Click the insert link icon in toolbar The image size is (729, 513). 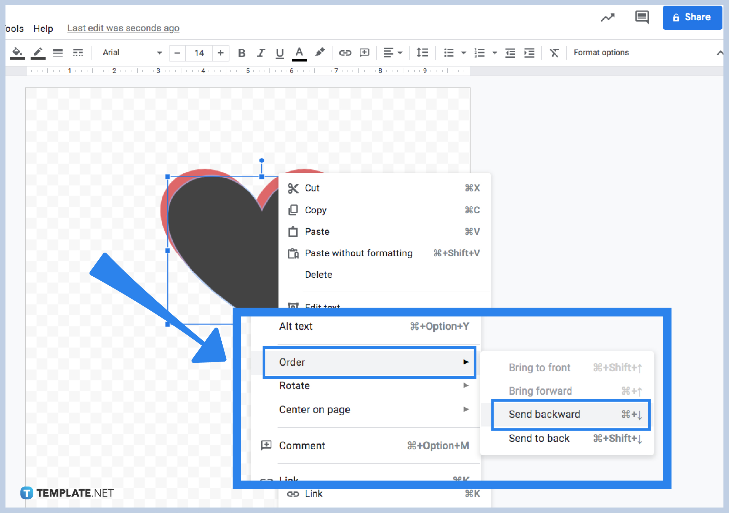pos(345,53)
